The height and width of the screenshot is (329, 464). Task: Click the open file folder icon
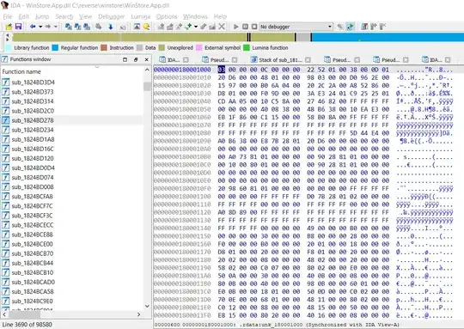coord(9,27)
